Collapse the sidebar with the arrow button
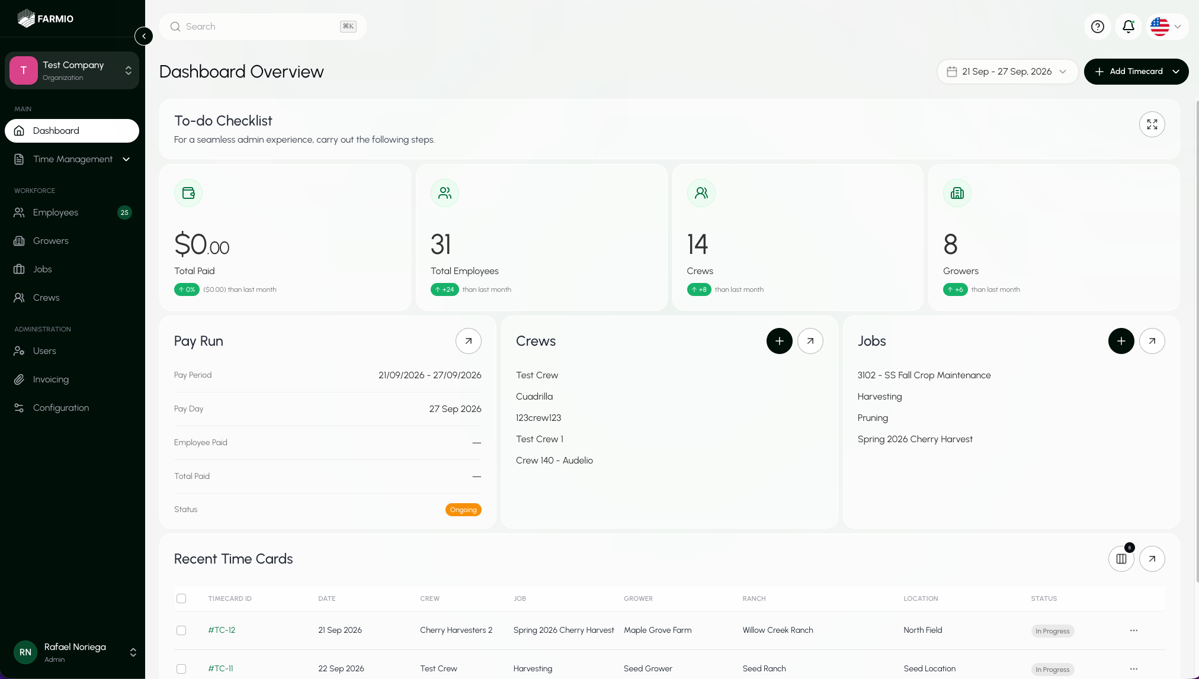 [143, 36]
